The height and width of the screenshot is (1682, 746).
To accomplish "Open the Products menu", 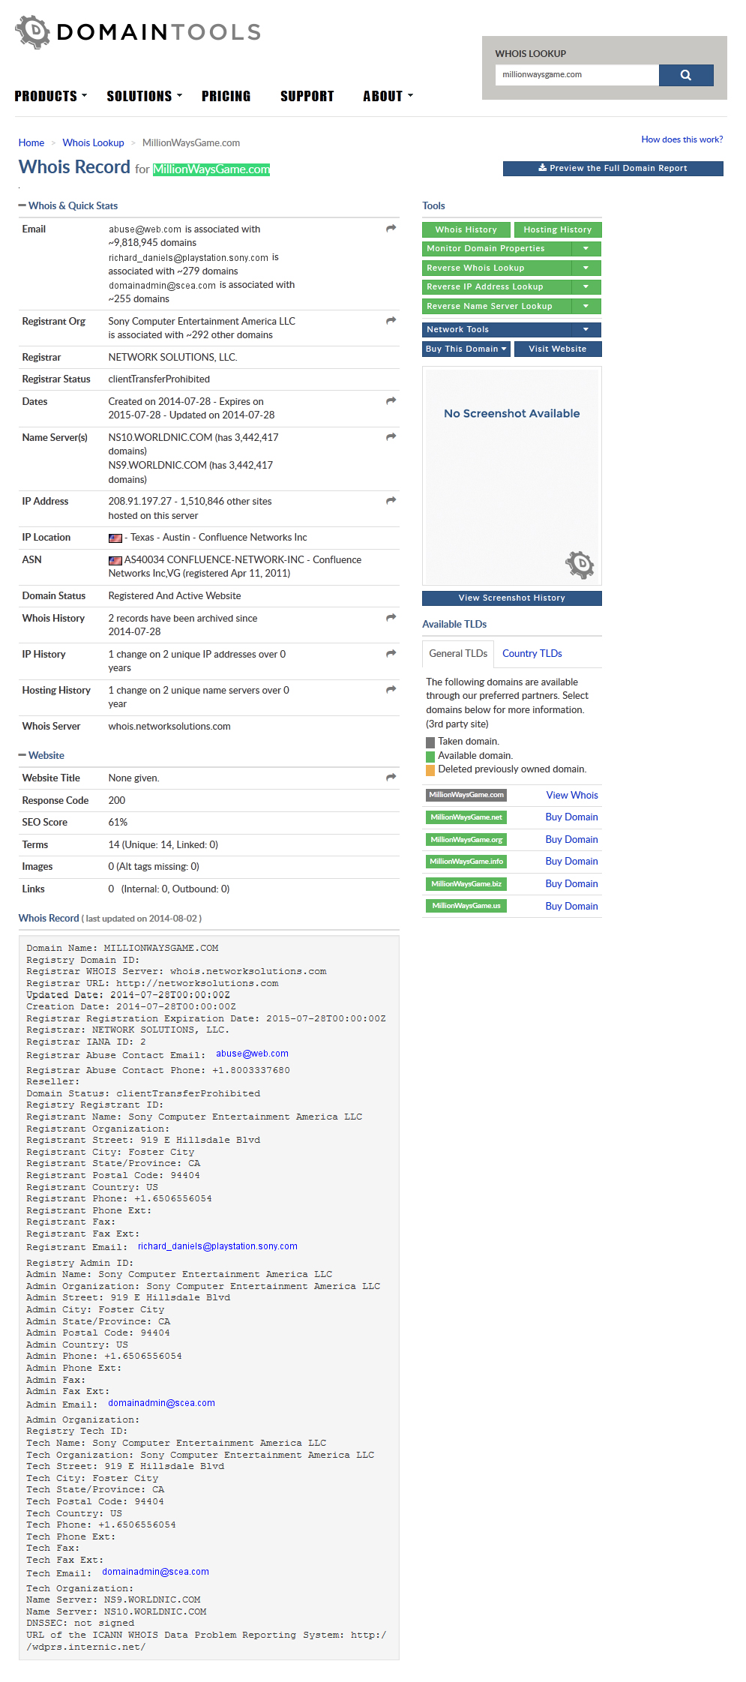I will click(50, 96).
